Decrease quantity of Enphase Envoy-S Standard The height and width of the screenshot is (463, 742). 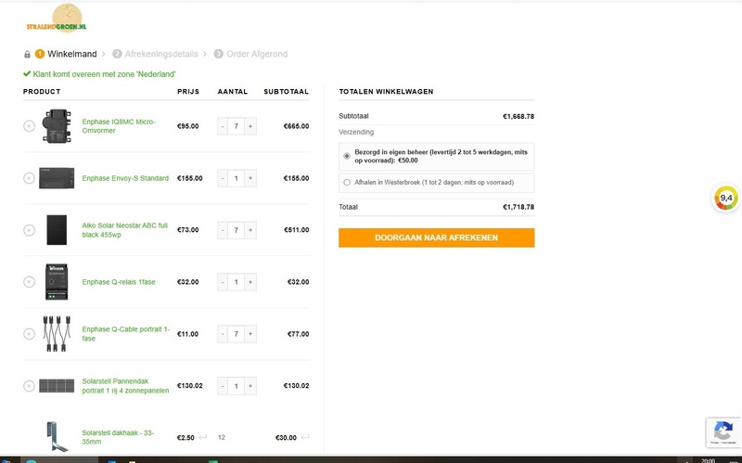pyautogui.click(x=223, y=178)
